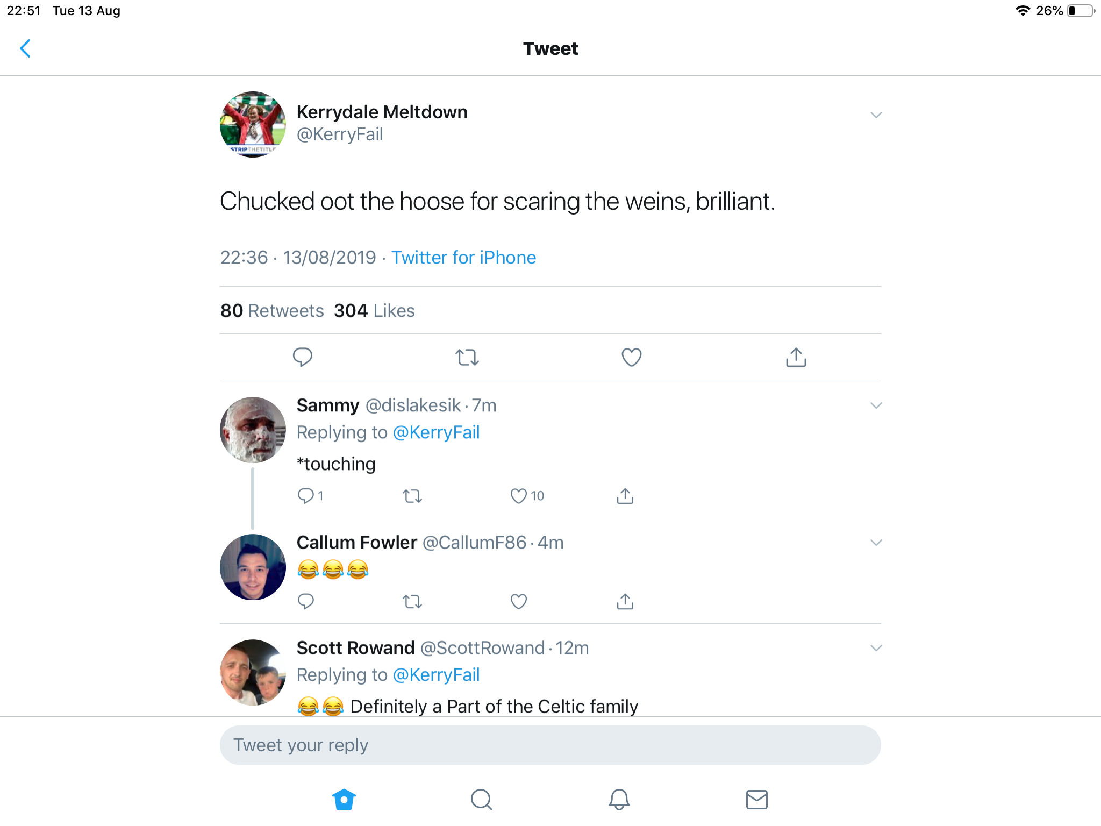Open the dropdown on Scott Rowand's reply
The width and height of the screenshot is (1101, 826).
[x=876, y=648]
